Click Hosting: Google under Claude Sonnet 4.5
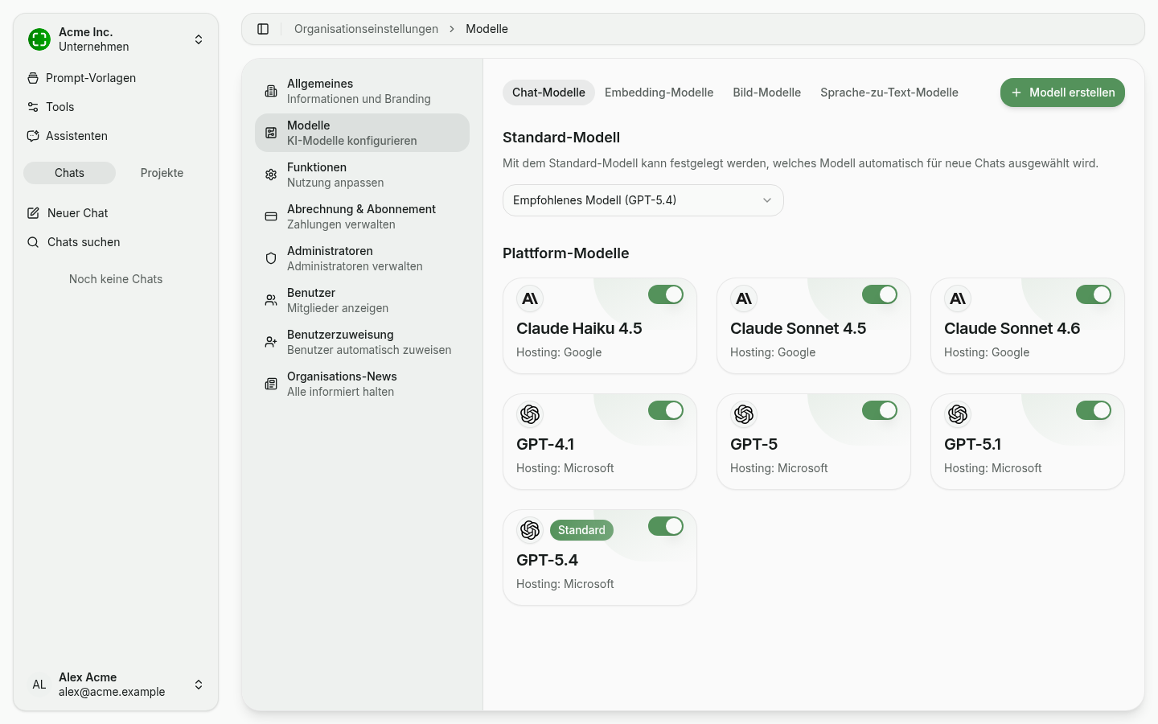Viewport: 1158px width, 724px height. click(773, 352)
